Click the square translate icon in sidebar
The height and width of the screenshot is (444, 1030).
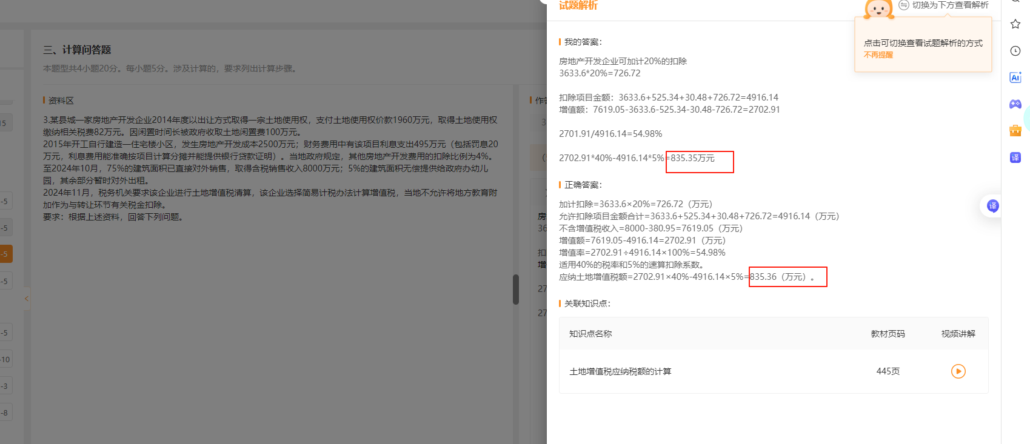(1015, 157)
